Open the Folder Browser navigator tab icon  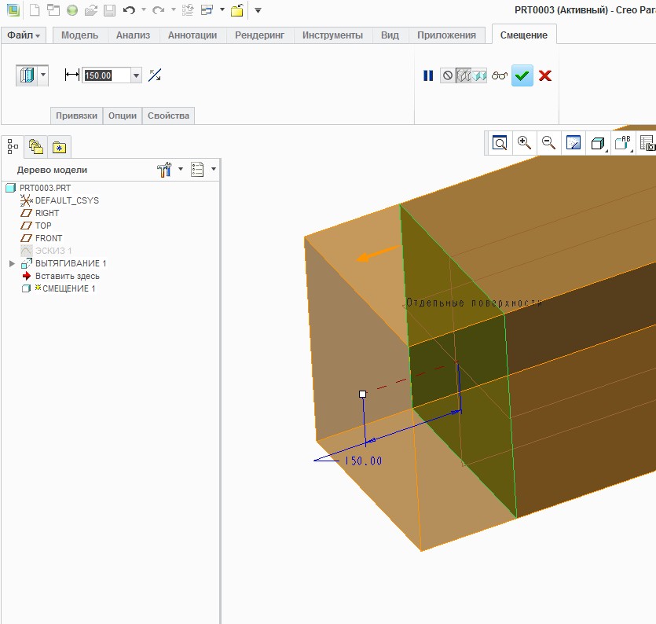click(x=36, y=147)
